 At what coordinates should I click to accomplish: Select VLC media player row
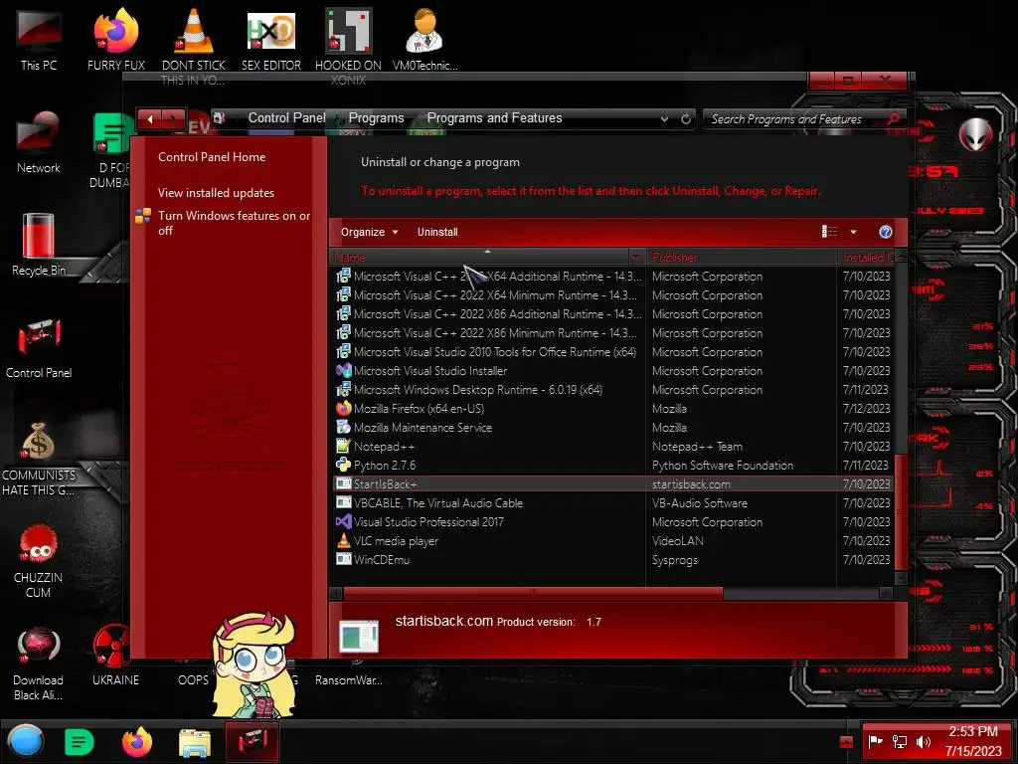612,540
